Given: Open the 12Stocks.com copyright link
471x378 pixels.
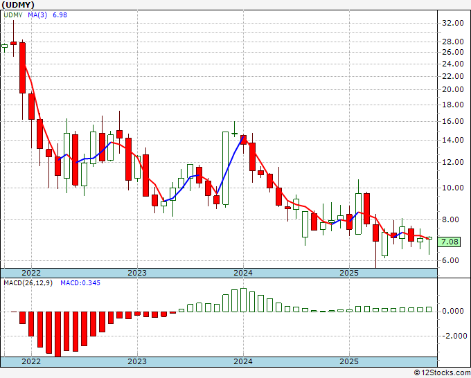Looking at the screenshot, I should (442, 372).
